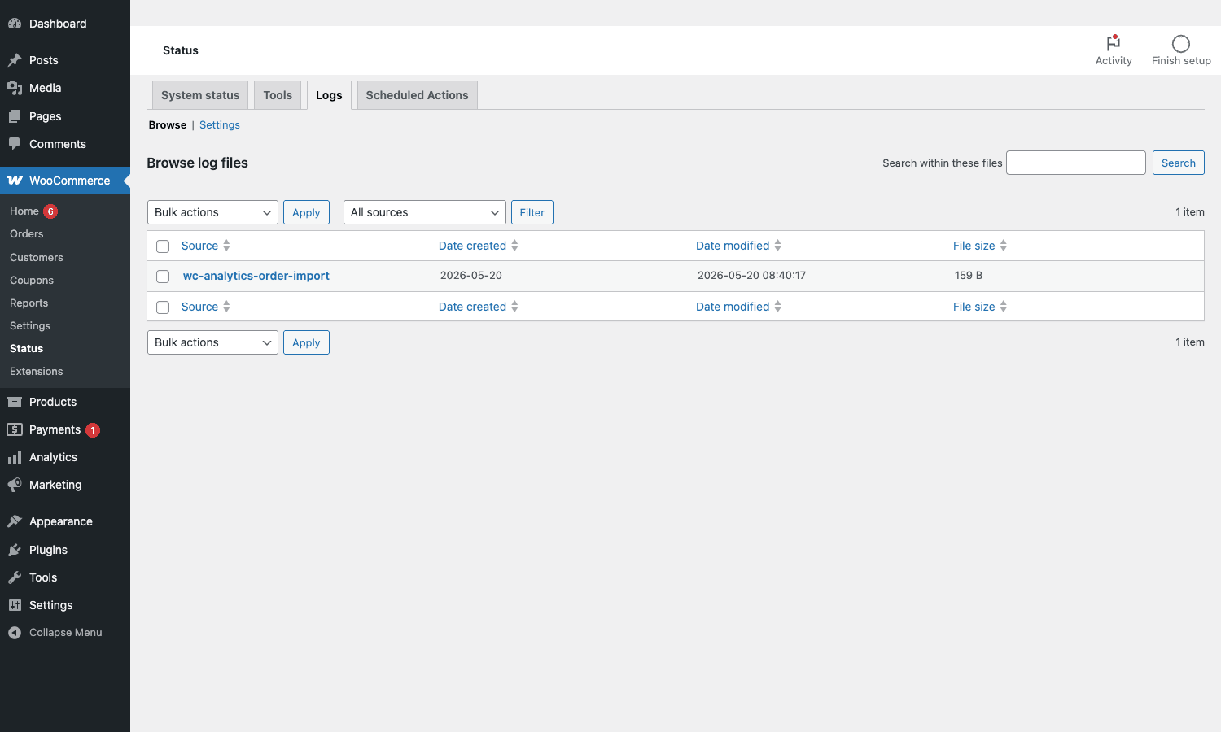This screenshot has width=1221, height=732.
Task: Open WooCommerce Coupons submenu item
Action: 32,280
